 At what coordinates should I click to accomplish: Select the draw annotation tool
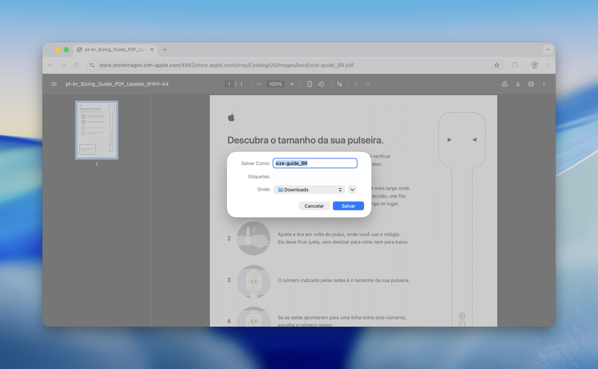(x=339, y=84)
